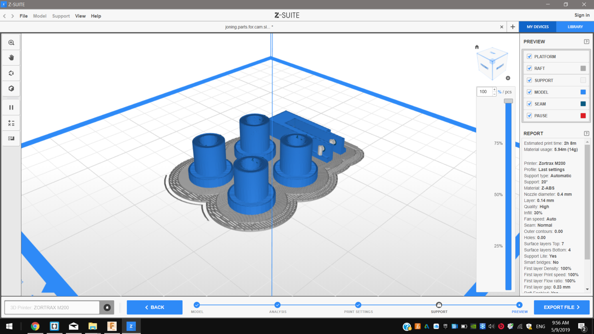Open the Windows notification center
594x334 pixels.
582,326
